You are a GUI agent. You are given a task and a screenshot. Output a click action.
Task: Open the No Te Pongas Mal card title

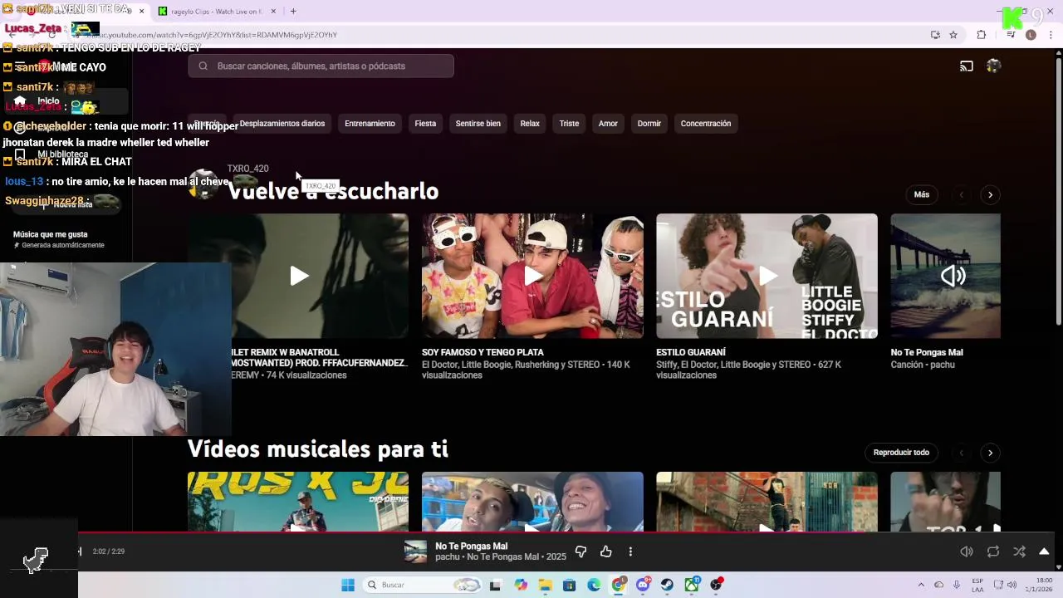tap(927, 352)
